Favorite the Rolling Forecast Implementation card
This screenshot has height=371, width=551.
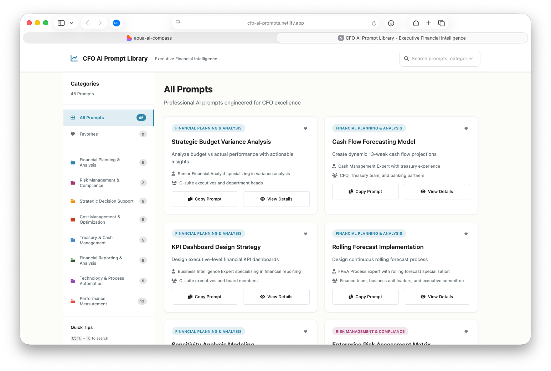(x=466, y=234)
